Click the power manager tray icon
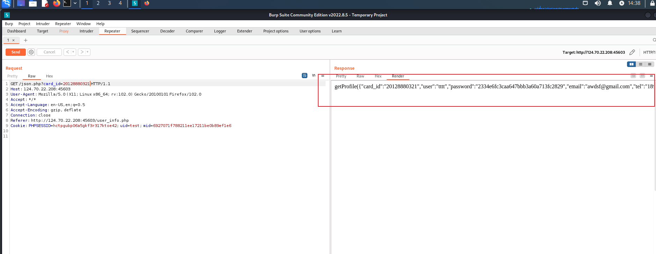Viewport: 656px width, 254px height. 622,3
